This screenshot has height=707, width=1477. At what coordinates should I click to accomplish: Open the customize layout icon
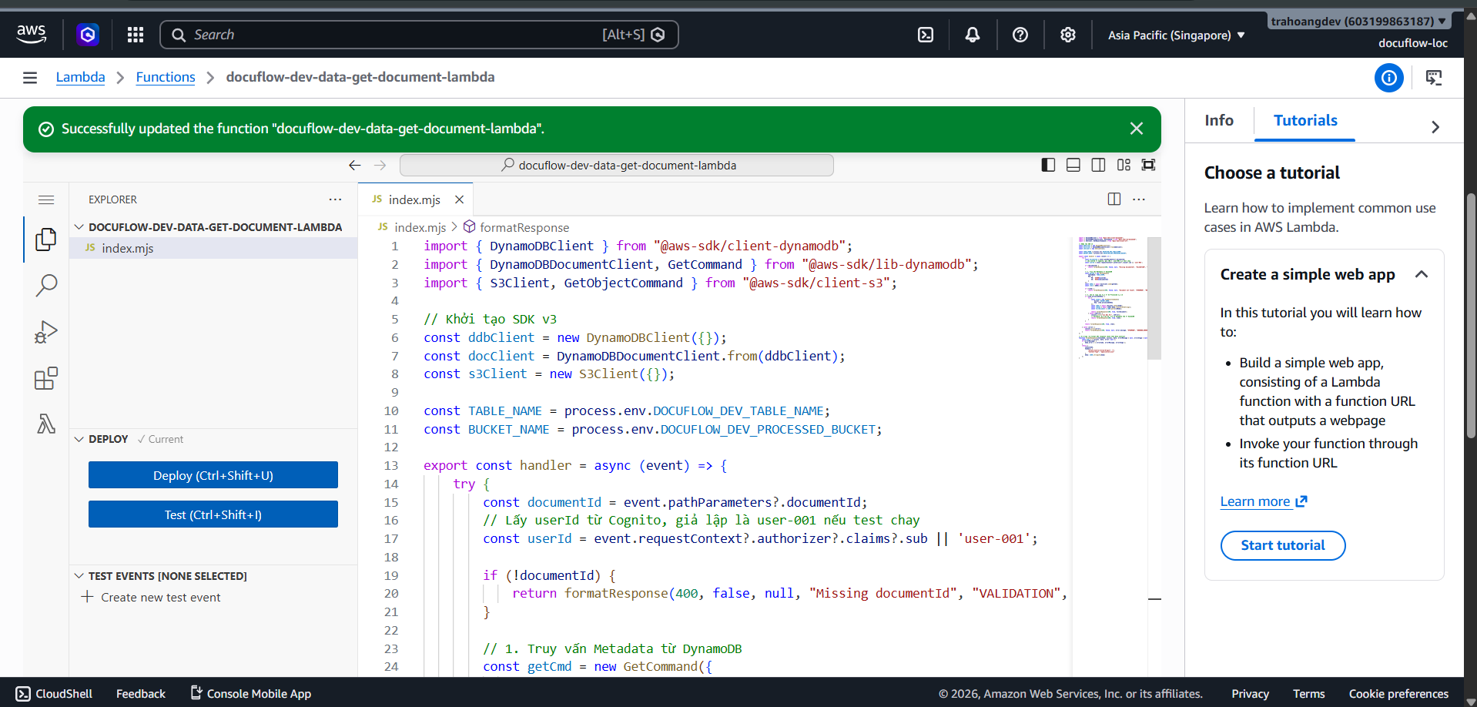(1124, 165)
